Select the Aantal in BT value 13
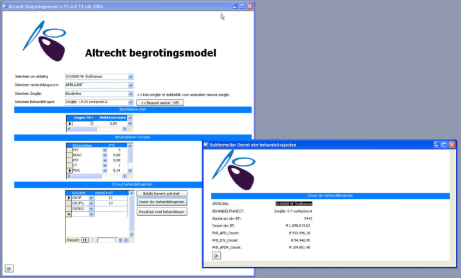This screenshot has width=461, height=278. (x=110, y=203)
